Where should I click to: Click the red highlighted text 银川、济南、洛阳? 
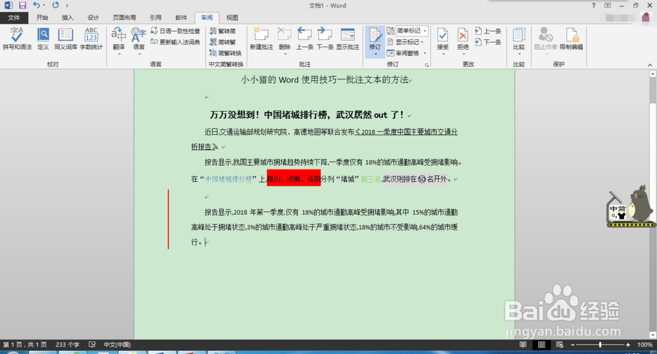click(x=294, y=178)
